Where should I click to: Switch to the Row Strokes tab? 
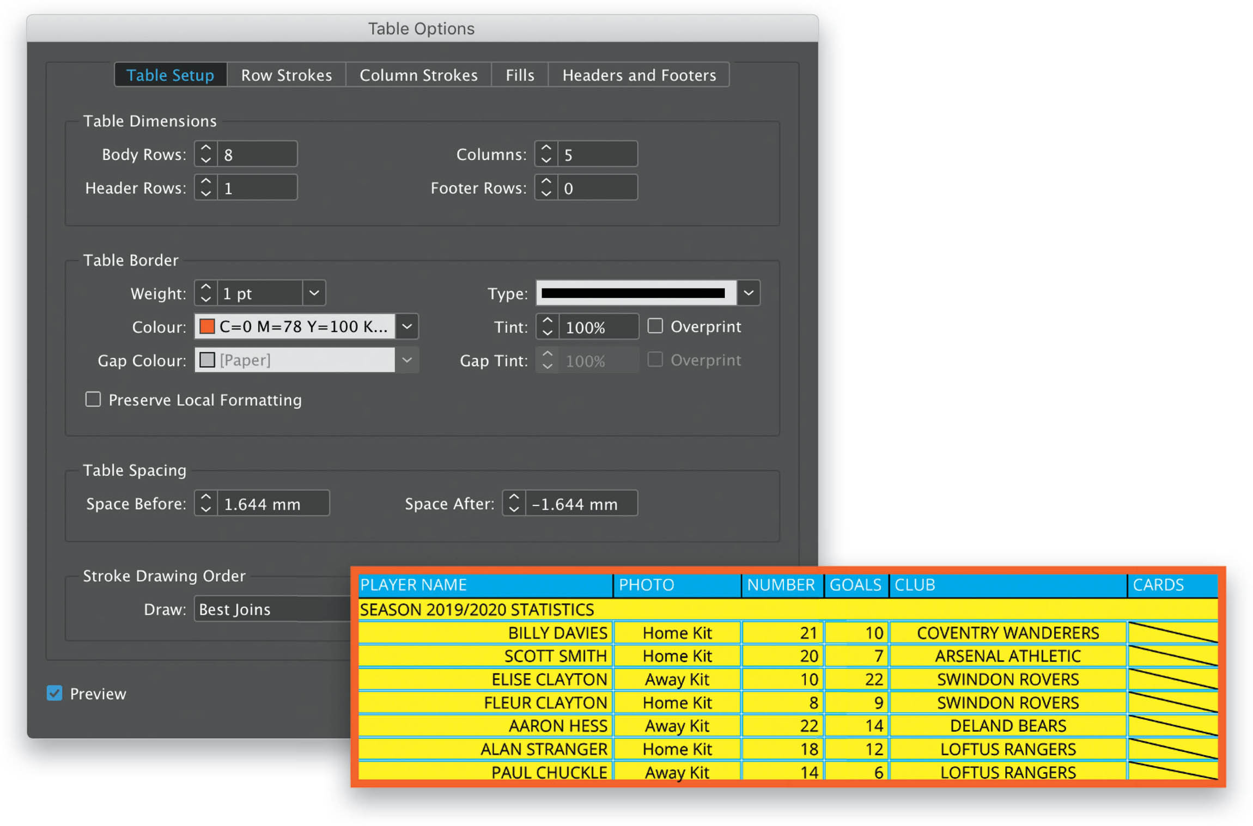click(287, 75)
